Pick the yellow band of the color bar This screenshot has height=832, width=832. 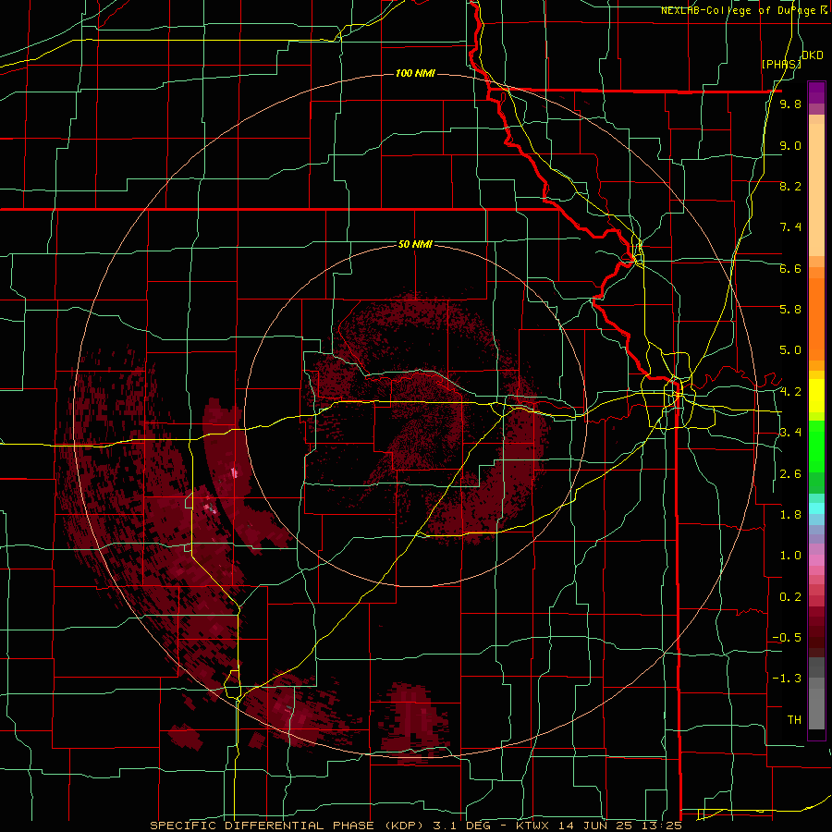816,396
